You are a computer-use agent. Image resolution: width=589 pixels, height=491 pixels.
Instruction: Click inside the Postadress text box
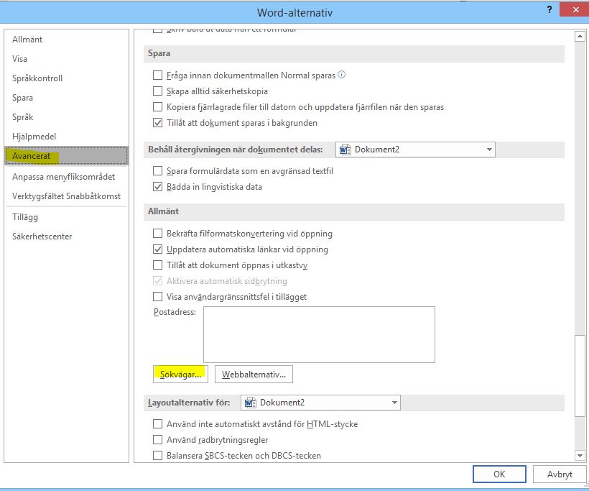coord(320,334)
